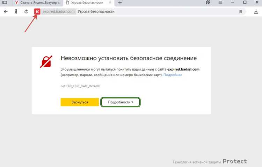Screen dimensions: 262x167
Task: Click the net::ERR_CERT_DATE_INVALID error code
Action: click(x=80, y=86)
